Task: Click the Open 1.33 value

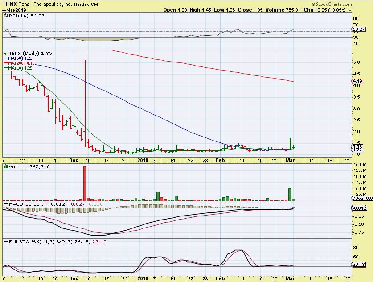Action: pyautogui.click(x=175, y=10)
